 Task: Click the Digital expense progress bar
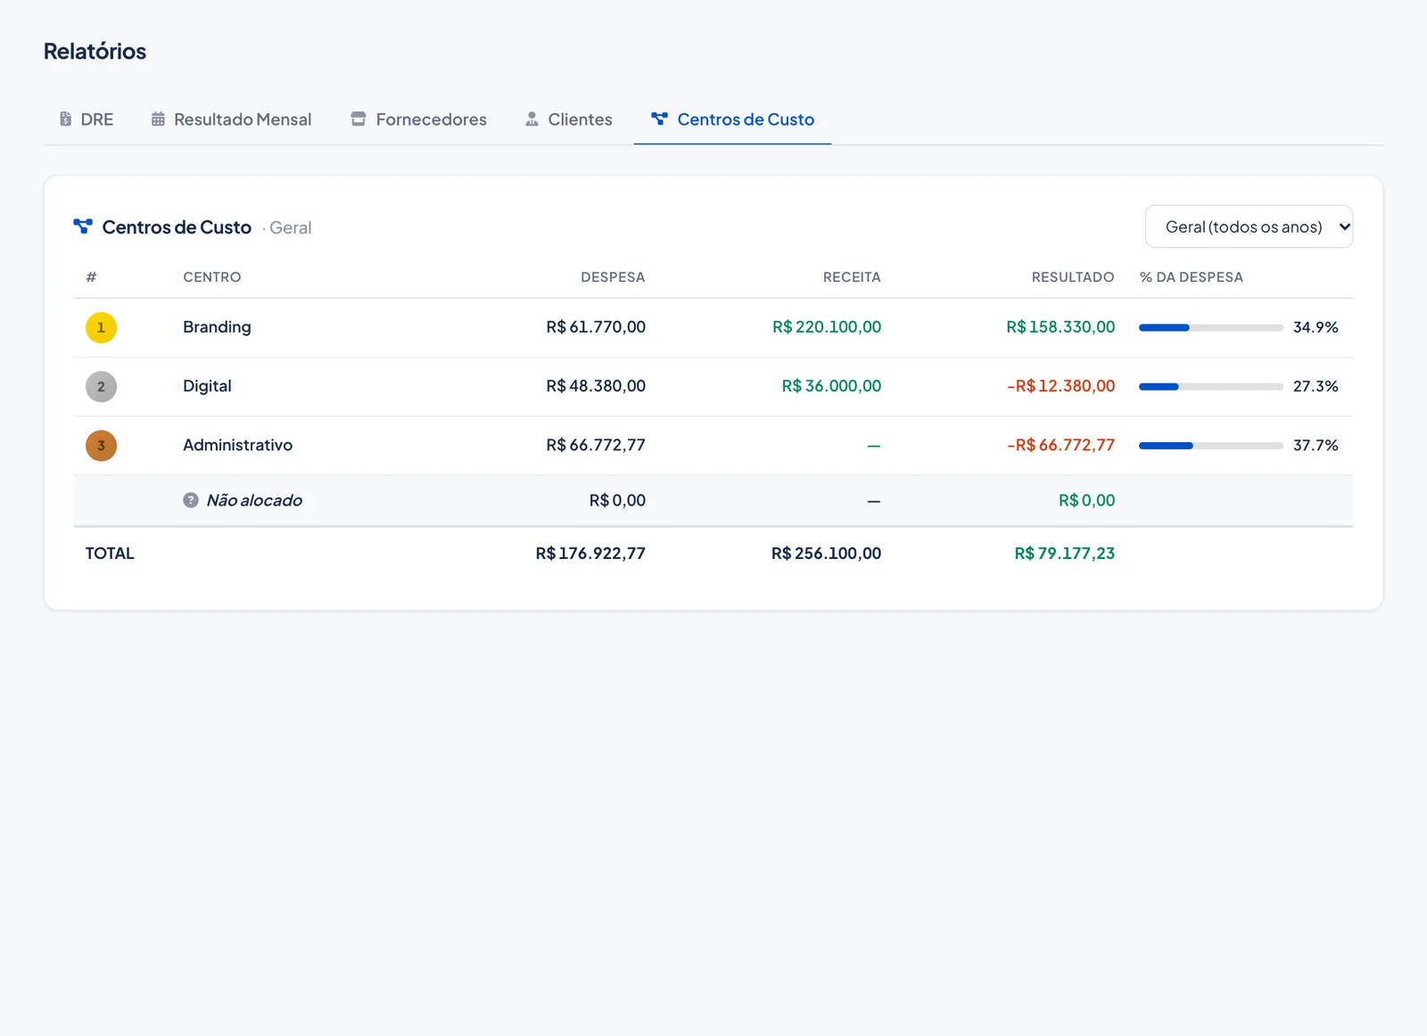pyautogui.click(x=1210, y=386)
